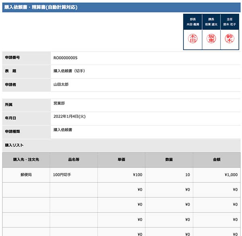
Task: Select the 主任 鈴木 花子 approver header
Action: 229,22
